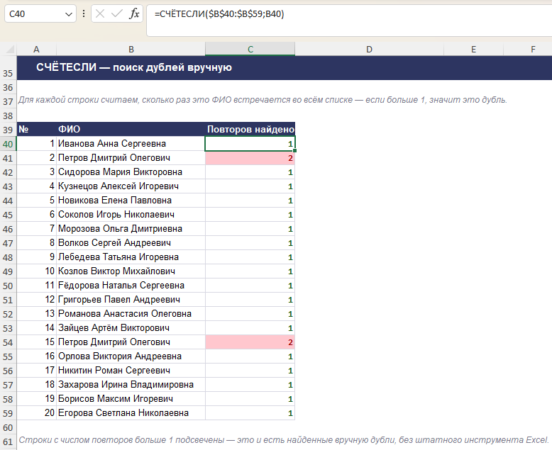Click the three-dot handle beside the Name Box
The height and width of the screenshot is (450, 552).
(84, 13)
